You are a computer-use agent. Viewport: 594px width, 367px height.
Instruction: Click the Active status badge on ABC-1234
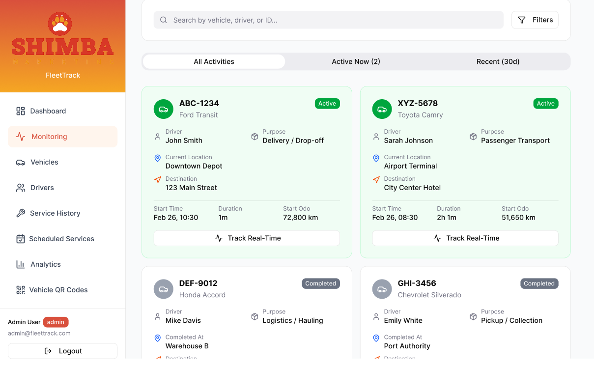(327, 104)
